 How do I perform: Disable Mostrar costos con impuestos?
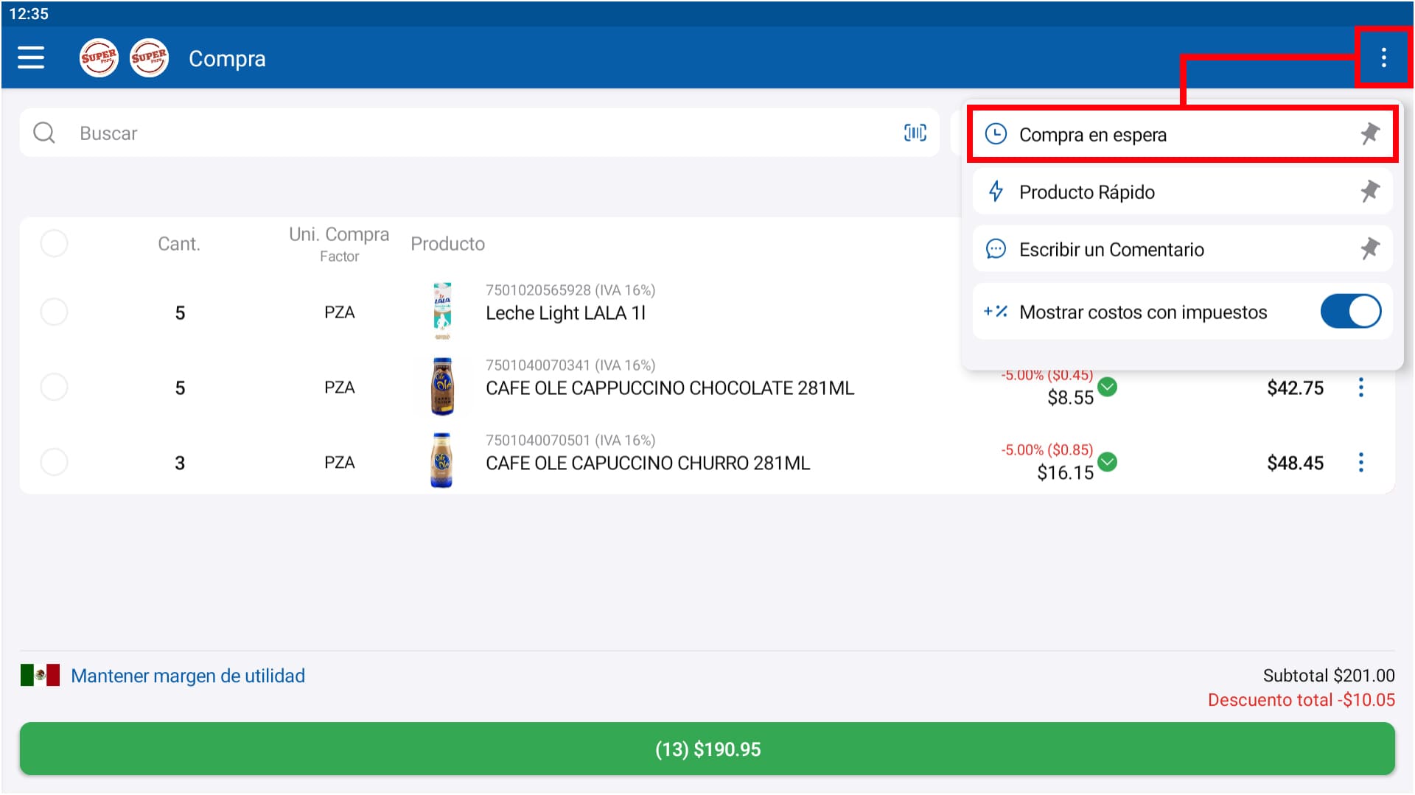(x=1350, y=311)
